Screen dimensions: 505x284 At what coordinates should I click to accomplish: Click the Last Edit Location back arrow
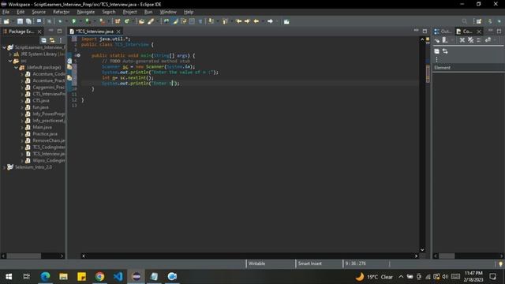tap(238, 21)
